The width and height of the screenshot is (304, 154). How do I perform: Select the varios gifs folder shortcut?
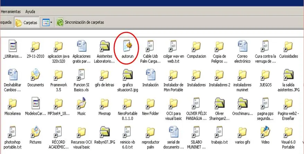pos(242,132)
